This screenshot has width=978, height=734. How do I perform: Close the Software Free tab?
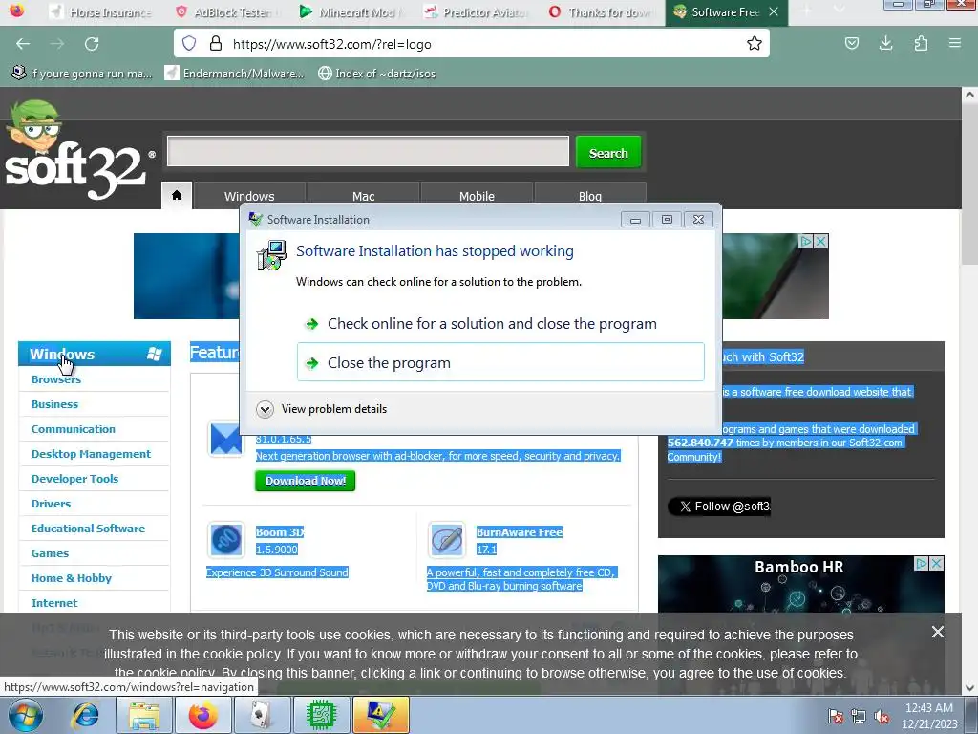coord(774,11)
